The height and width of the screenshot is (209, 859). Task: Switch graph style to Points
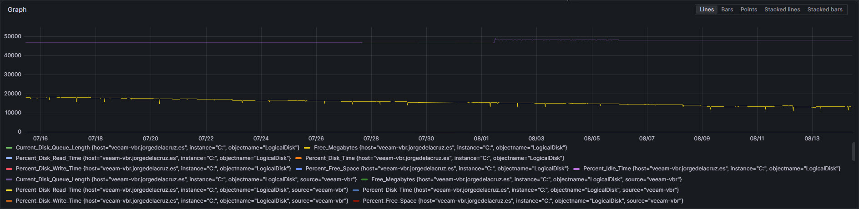(748, 10)
